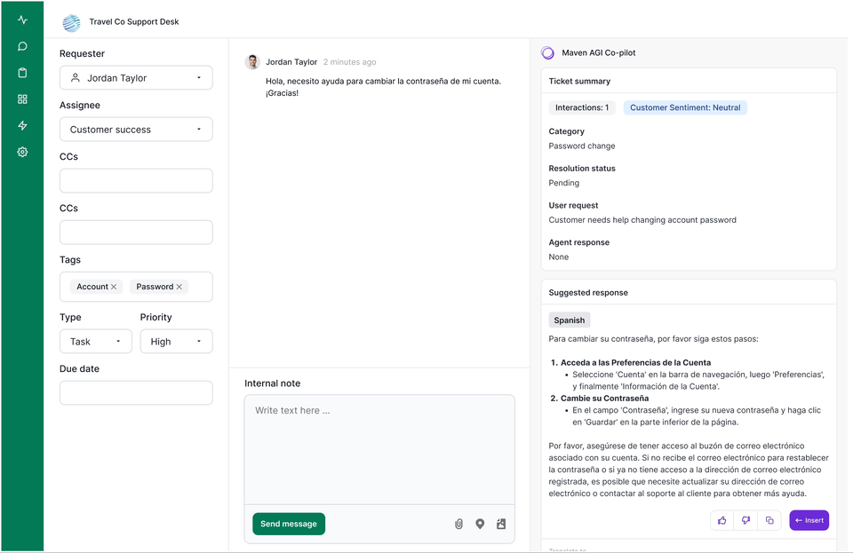Click the paperclip attach file icon
853x553 pixels.
tap(458, 524)
